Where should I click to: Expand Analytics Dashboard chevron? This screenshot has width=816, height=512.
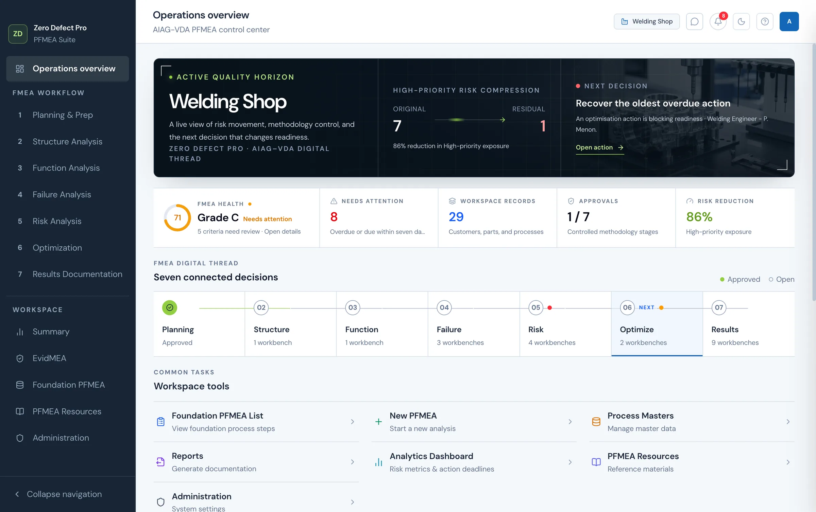coord(570,462)
